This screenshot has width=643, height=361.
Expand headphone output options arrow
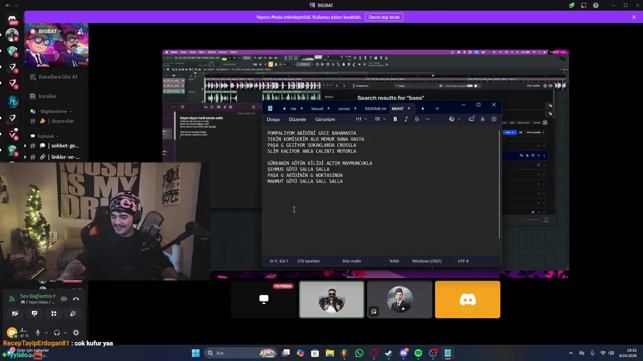(x=65, y=332)
